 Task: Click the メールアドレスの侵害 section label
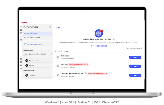(61, 51)
